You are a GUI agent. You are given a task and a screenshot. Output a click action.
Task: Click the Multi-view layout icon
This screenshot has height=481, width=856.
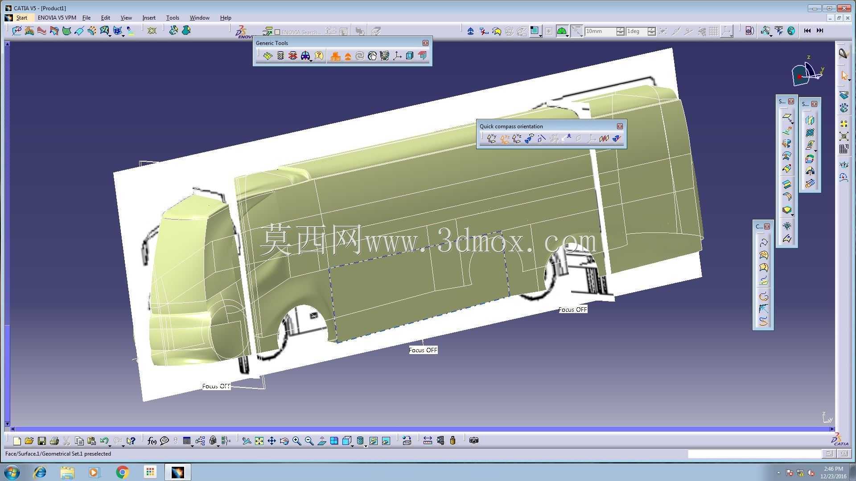point(334,441)
